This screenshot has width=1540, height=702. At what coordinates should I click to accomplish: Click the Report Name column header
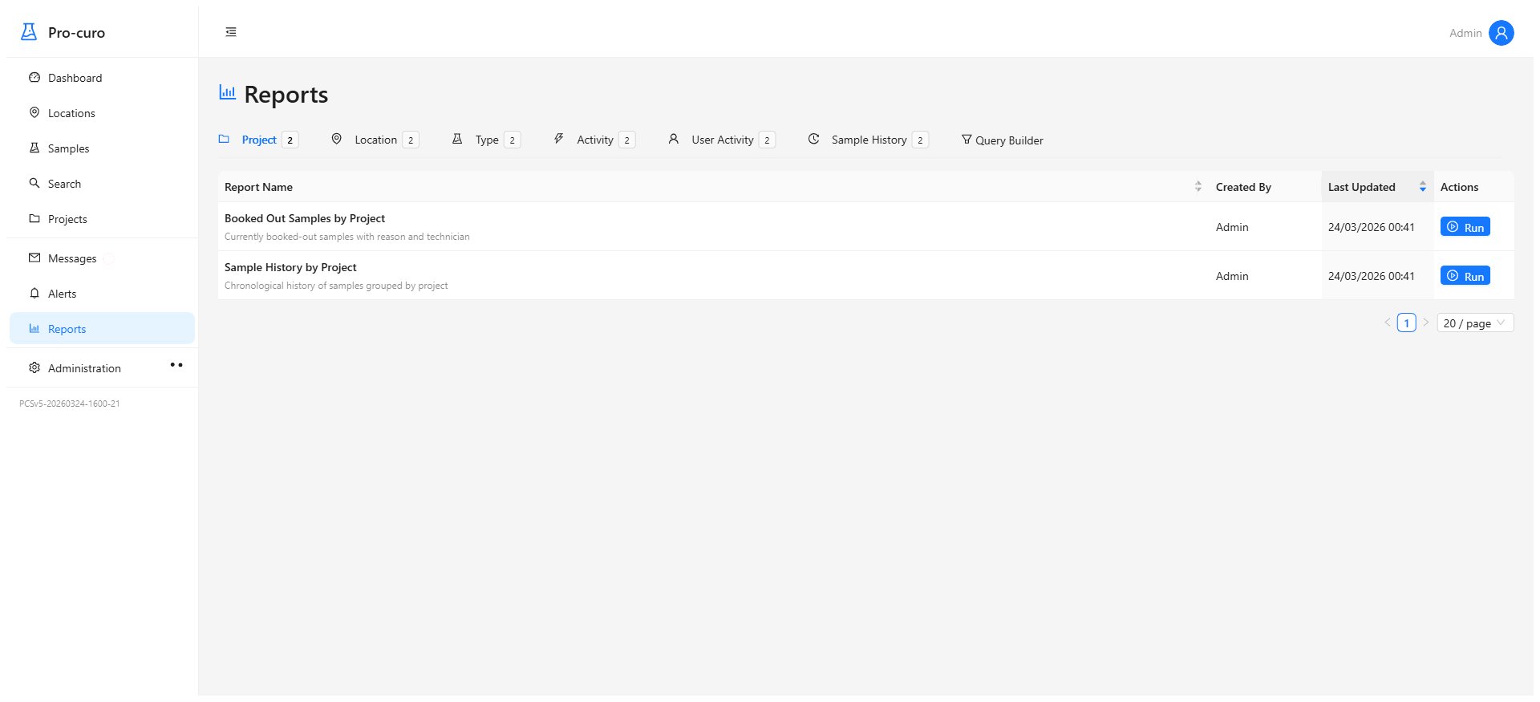coord(713,187)
